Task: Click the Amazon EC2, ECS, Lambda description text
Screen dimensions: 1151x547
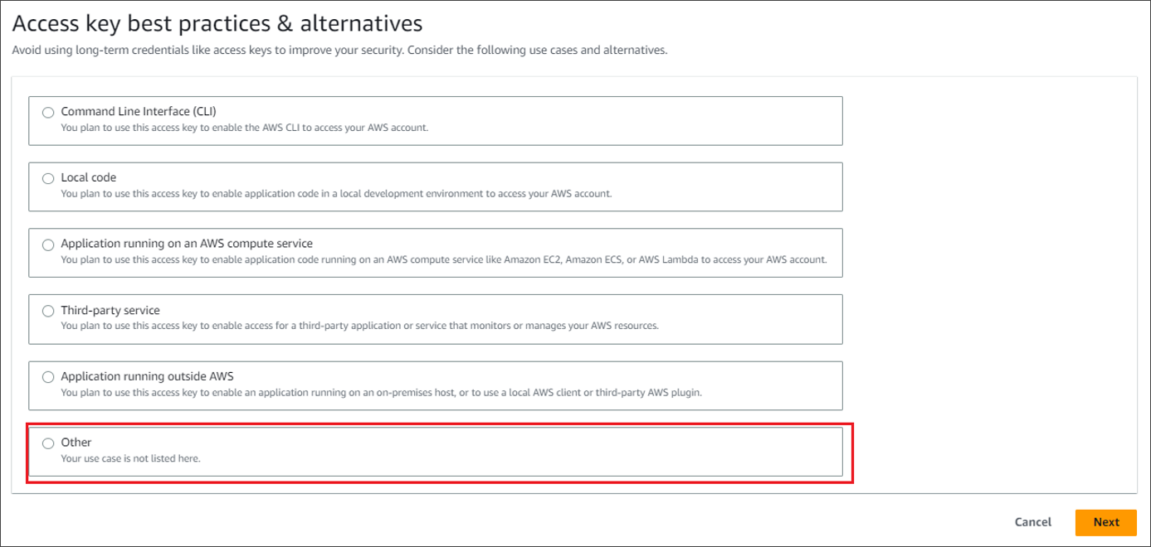Action: click(444, 260)
